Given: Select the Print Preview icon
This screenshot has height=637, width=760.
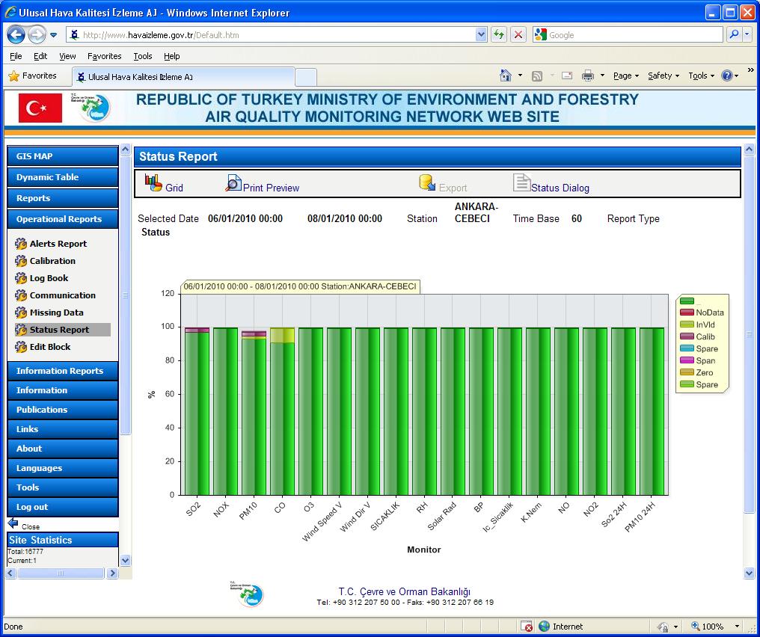Looking at the screenshot, I should (232, 182).
